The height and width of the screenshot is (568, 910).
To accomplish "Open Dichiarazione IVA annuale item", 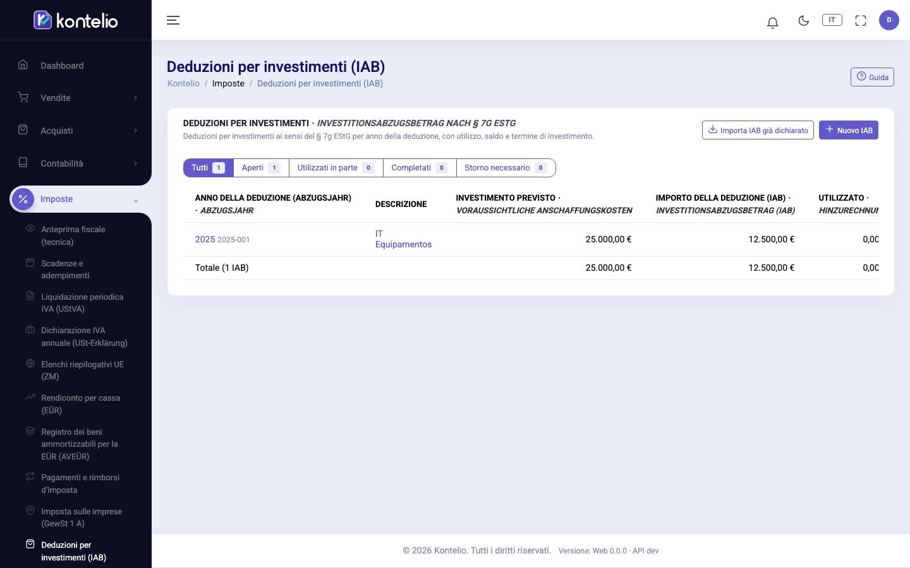I will click(84, 336).
